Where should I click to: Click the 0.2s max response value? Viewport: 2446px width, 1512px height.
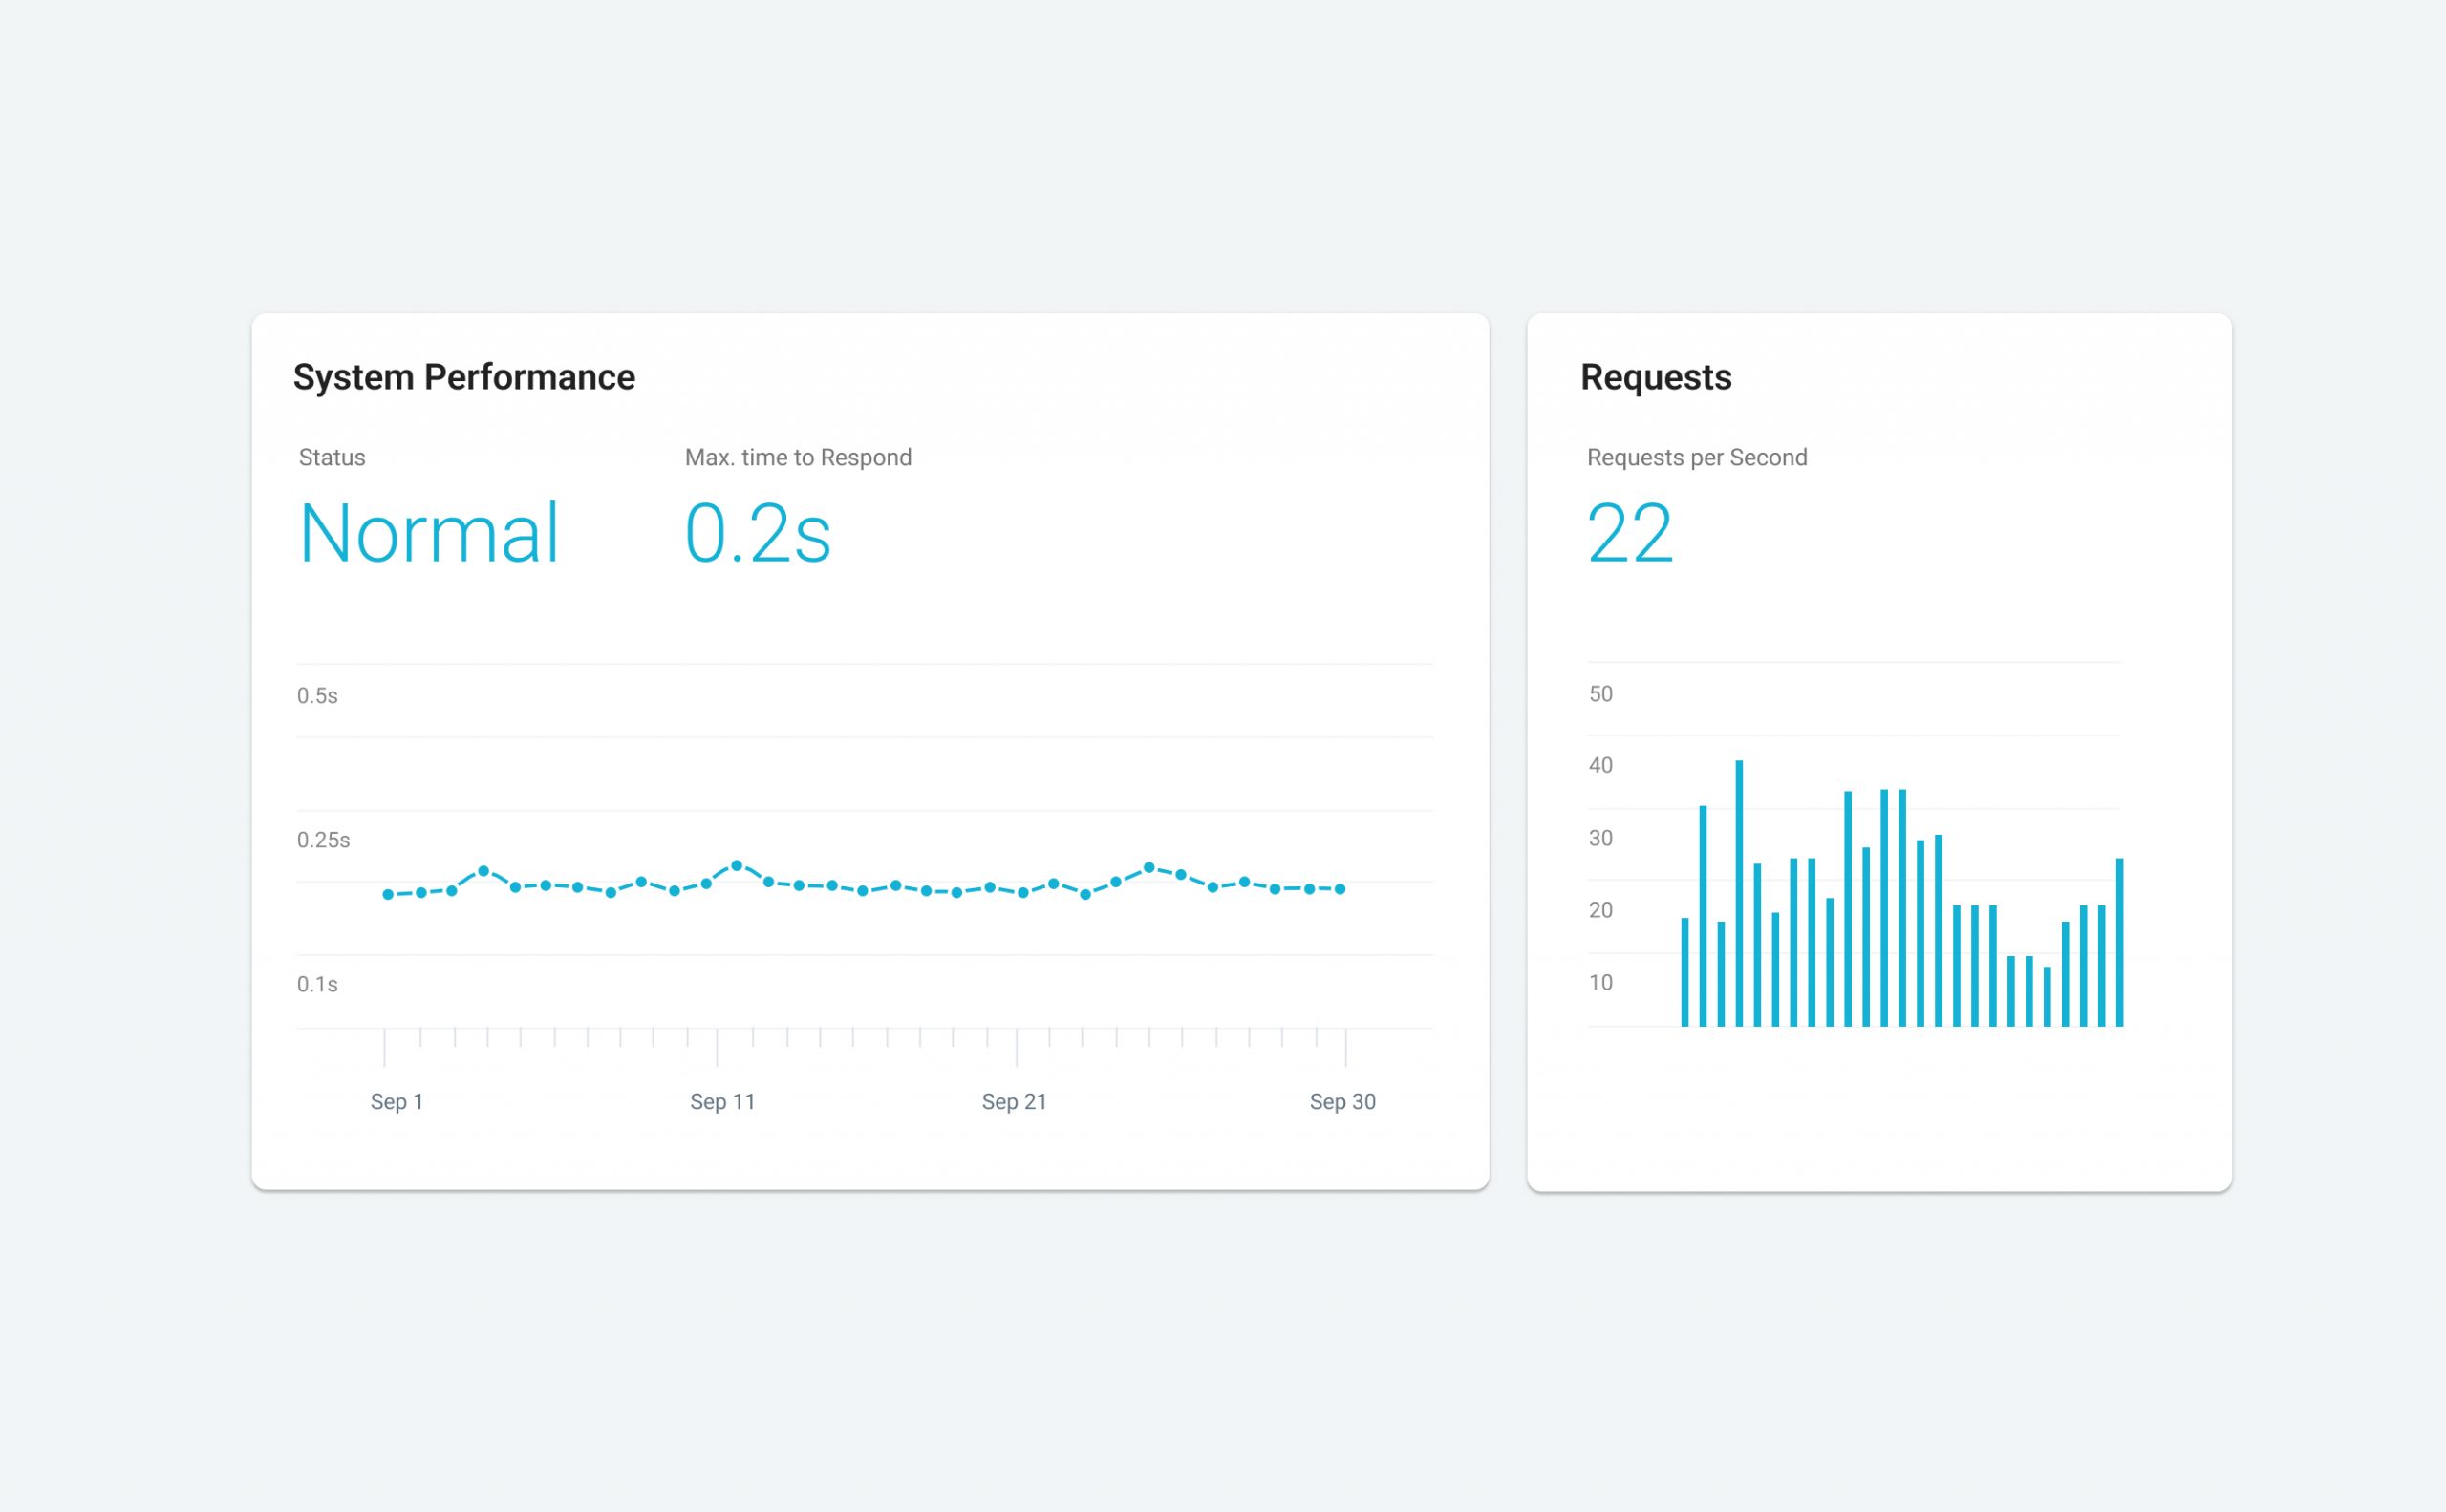[758, 533]
